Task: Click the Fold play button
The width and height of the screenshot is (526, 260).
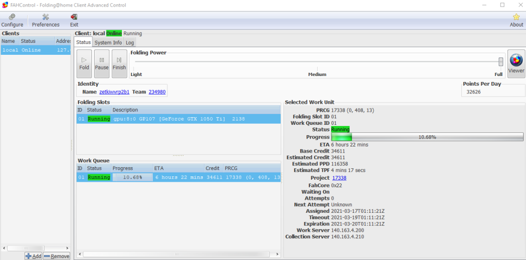Action: pos(84,64)
